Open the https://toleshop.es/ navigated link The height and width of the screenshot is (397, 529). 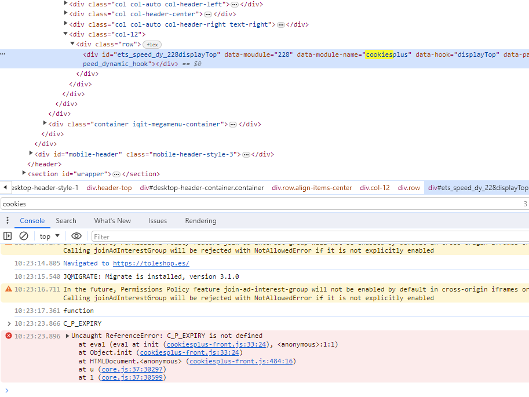[151, 263]
